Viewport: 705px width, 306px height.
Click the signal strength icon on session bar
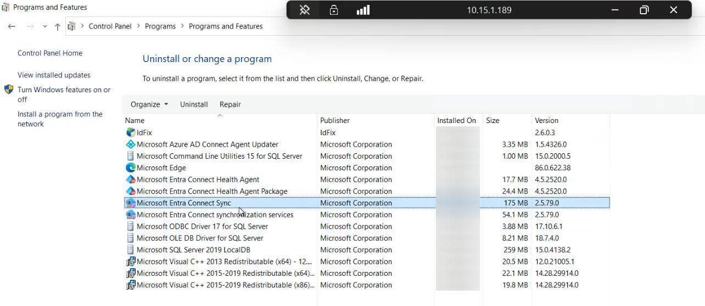tap(363, 10)
